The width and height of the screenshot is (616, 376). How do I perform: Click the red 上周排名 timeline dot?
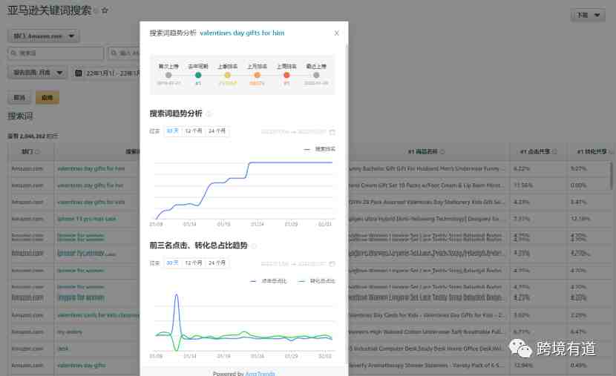click(286, 75)
